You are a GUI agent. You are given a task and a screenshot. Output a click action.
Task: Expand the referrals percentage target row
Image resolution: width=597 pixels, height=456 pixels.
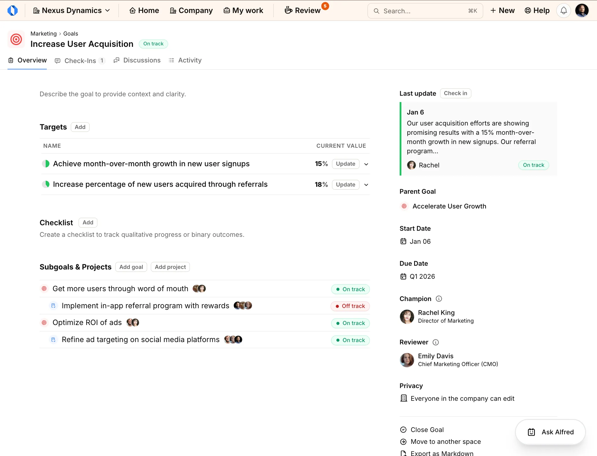point(366,184)
